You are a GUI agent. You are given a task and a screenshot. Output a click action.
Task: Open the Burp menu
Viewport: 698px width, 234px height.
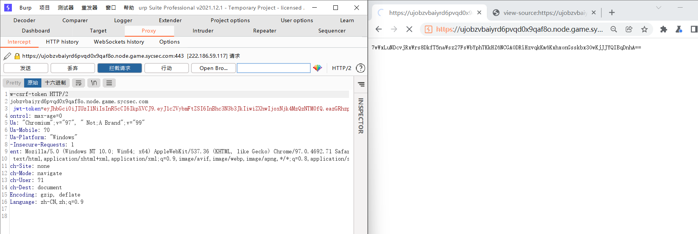[25, 8]
